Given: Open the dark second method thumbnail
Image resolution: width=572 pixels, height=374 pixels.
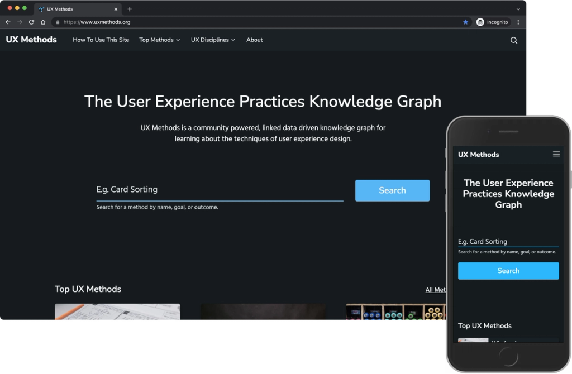Looking at the screenshot, I should pyautogui.click(x=263, y=311).
